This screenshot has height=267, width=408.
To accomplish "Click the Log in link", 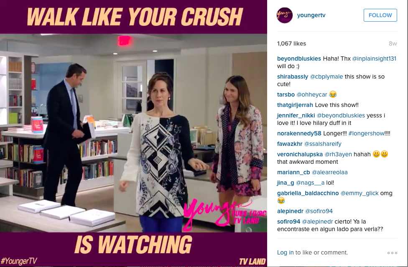I will click(285, 252).
